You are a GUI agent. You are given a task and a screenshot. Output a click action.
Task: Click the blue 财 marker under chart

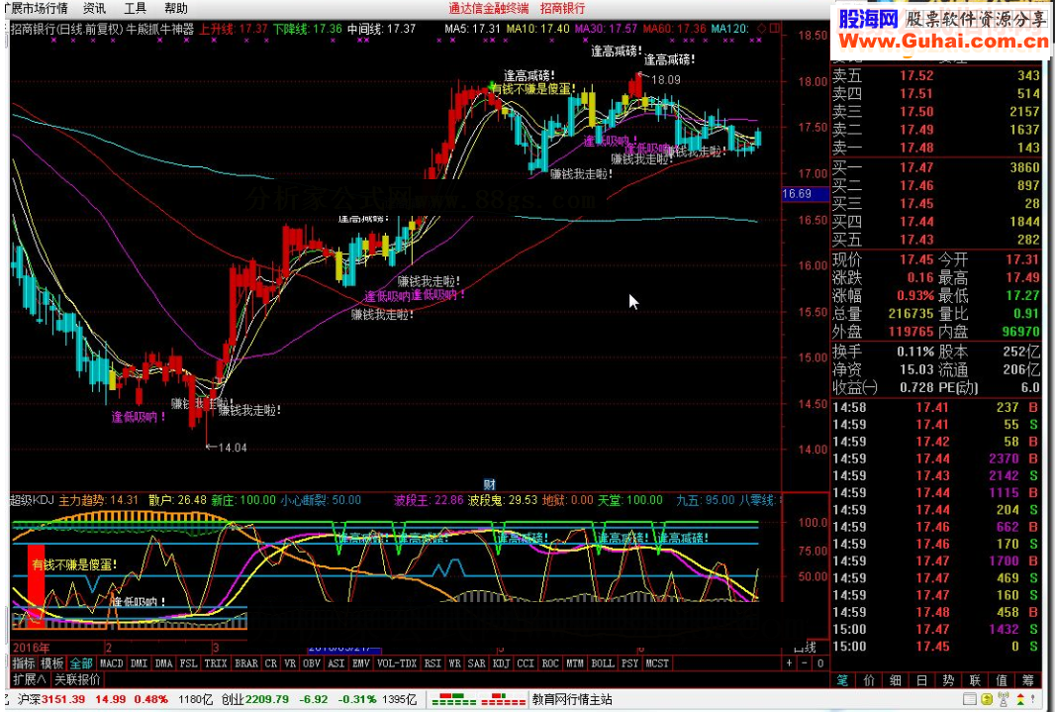tap(489, 484)
